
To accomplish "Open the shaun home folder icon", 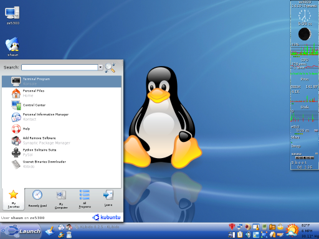I will [x=12, y=47].
